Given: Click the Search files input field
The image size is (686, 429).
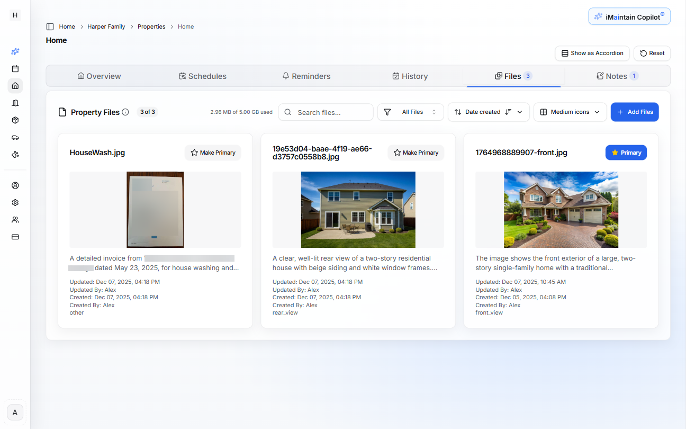Looking at the screenshot, I should click(326, 112).
